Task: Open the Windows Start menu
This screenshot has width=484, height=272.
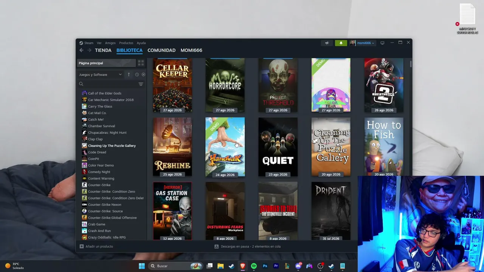Action: coord(142,266)
